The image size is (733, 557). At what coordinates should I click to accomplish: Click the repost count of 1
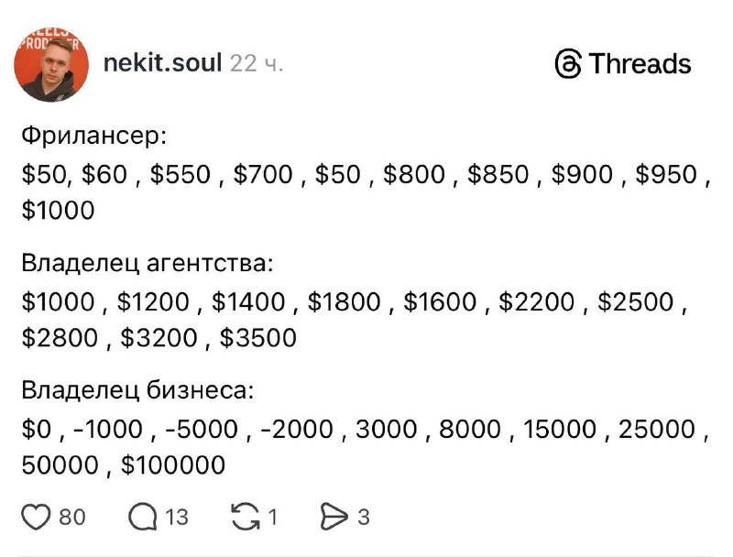click(272, 518)
